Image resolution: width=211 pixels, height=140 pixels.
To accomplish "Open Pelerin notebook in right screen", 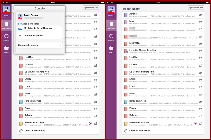I will point(163,116).
